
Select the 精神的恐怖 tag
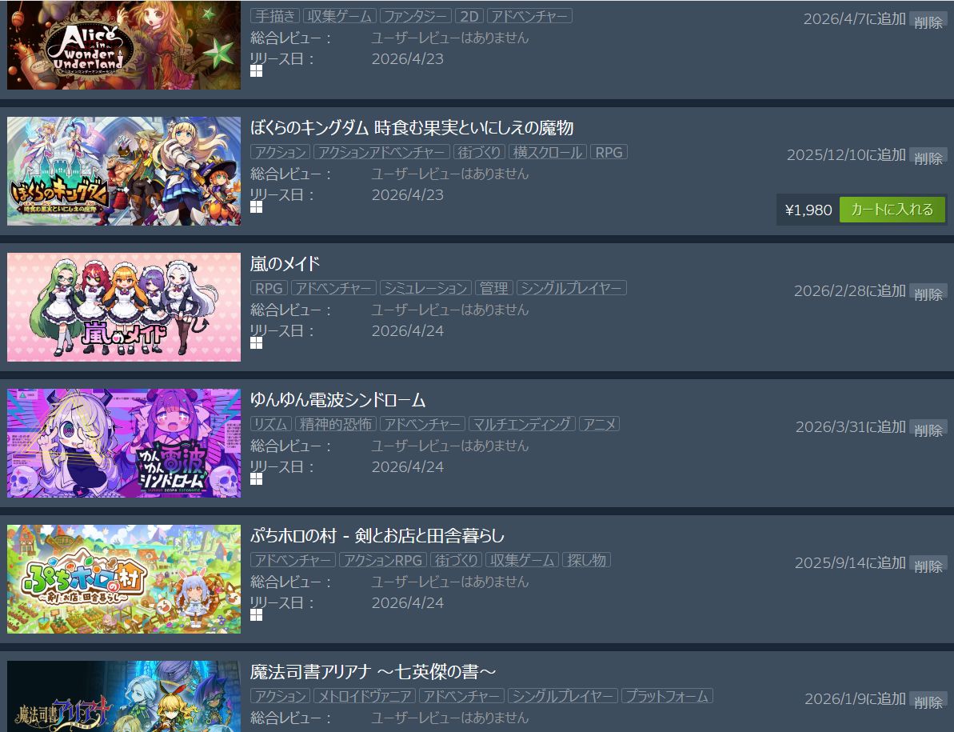[x=336, y=423]
